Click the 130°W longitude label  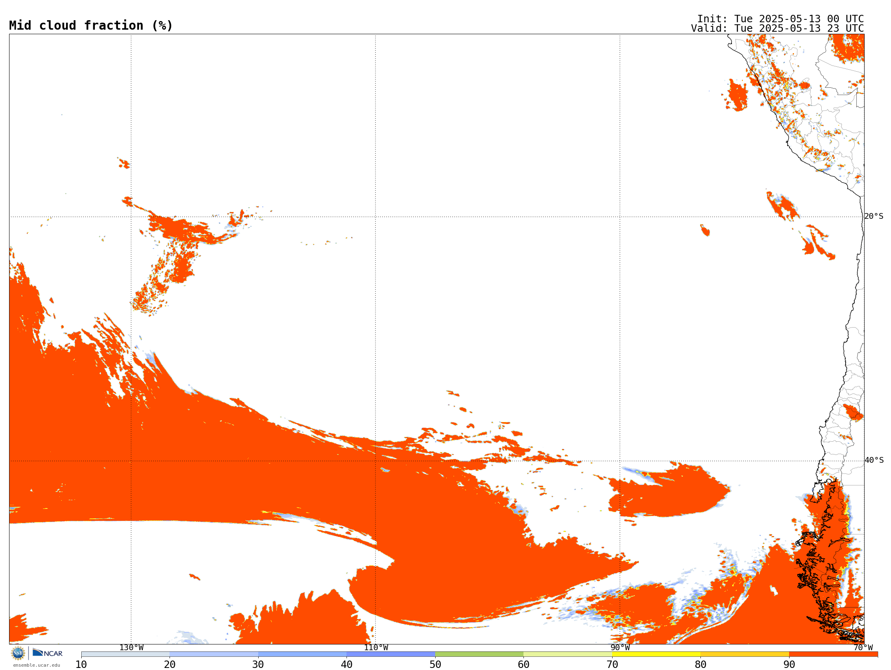pyautogui.click(x=132, y=648)
